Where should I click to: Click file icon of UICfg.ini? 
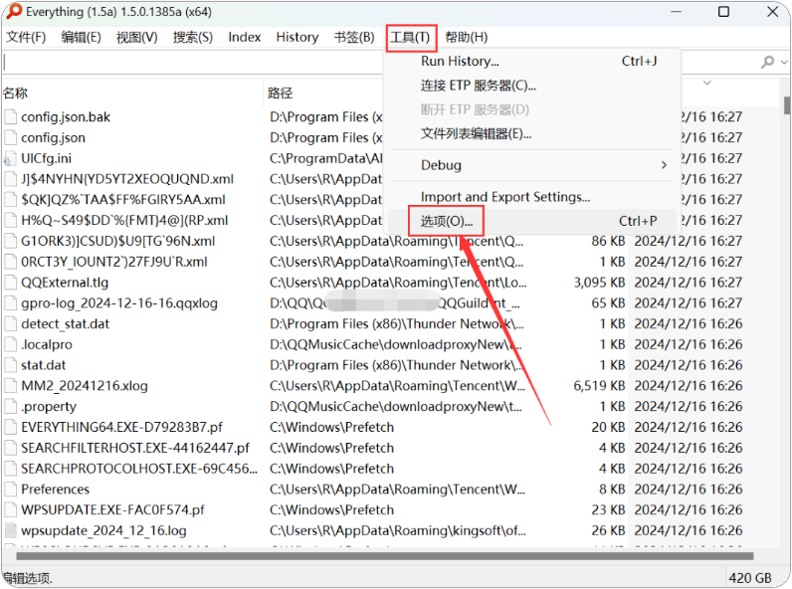click(11, 158)
